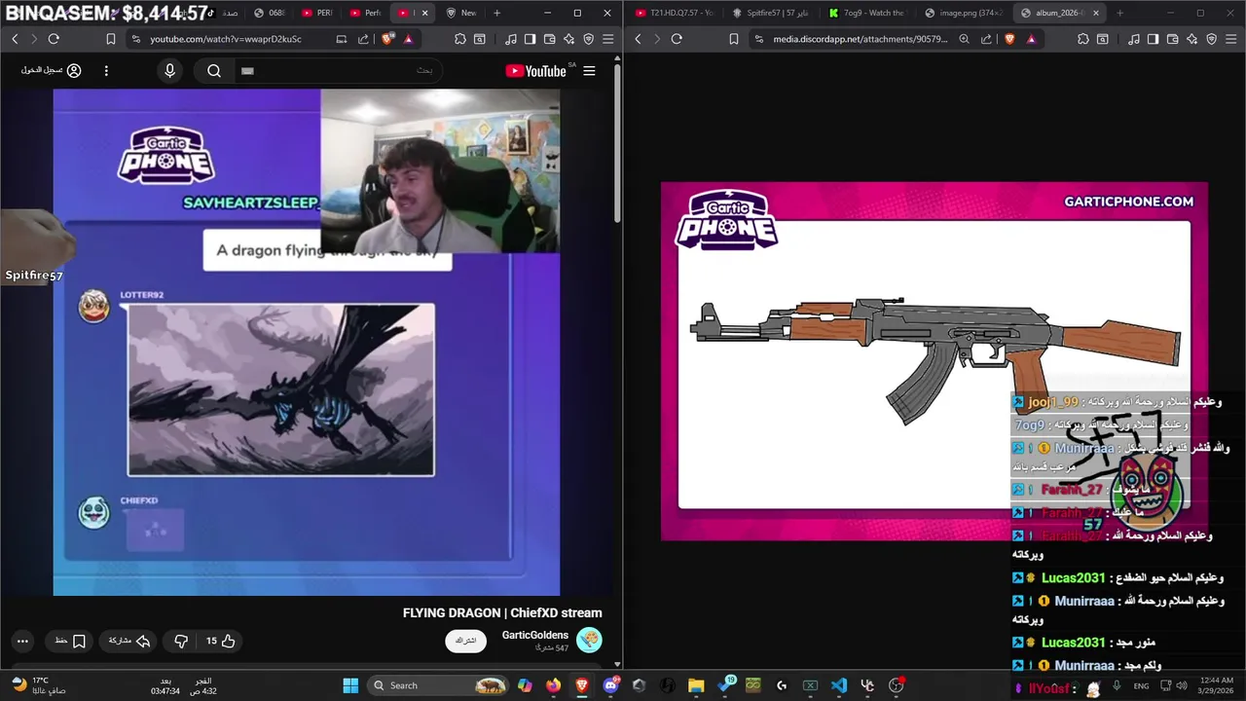Go back in the left YouTube browser

[15, 39]
